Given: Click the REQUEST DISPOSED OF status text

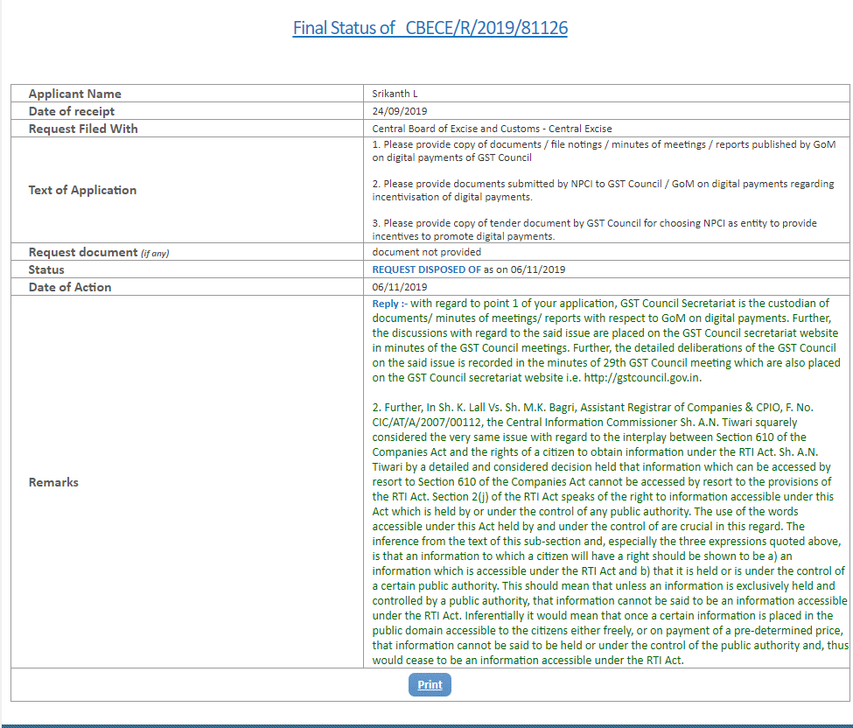Looking at the screenshot, I should pyautogui.click(x=427, y=269).
